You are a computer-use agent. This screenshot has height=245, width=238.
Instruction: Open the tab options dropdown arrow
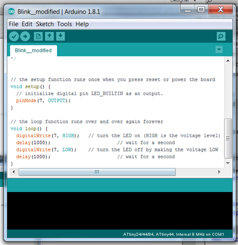click(x=219, y=49)
